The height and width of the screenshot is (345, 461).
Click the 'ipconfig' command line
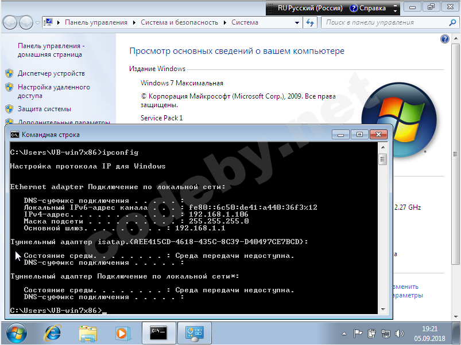(x=74, y=152)
